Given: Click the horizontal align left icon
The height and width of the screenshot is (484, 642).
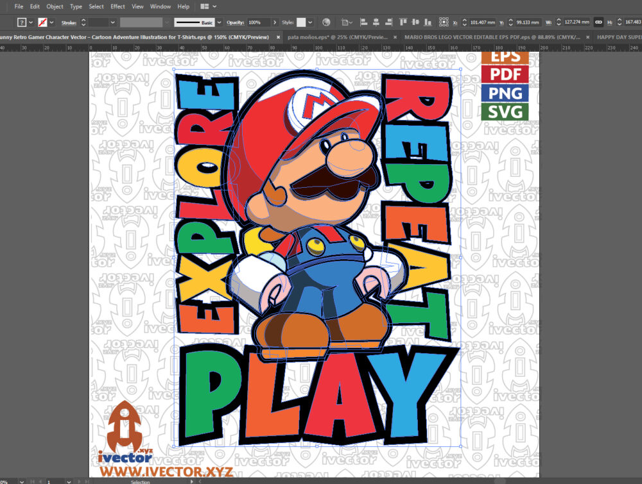Looking at the screenshot, I should 363,22.
